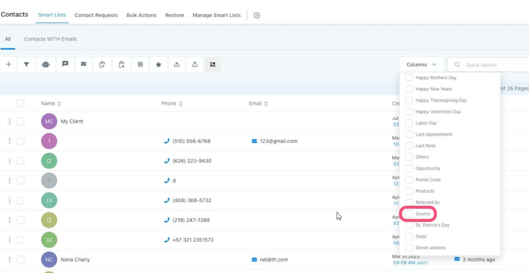This screenshot has width=529, height=273.
Task: Tick the select-all checkbox in table header
Action: tap(21, 103)
